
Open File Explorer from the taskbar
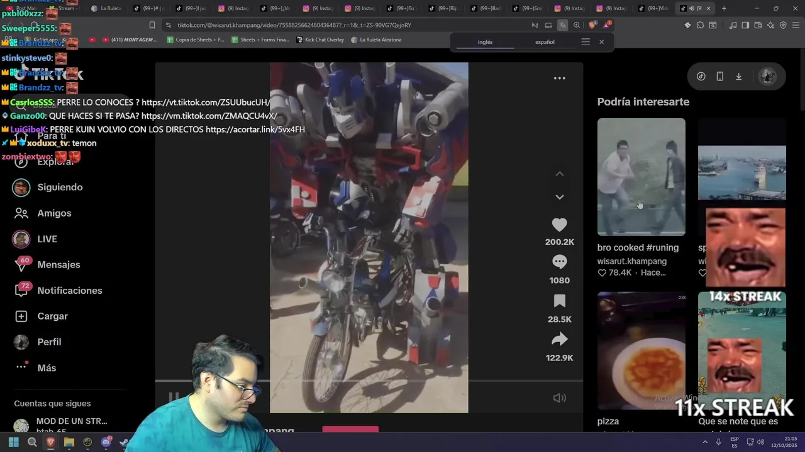(x=69, y=442)
